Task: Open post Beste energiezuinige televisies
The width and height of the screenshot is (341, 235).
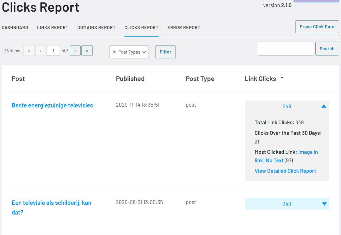Action: [x=52, y=105]
